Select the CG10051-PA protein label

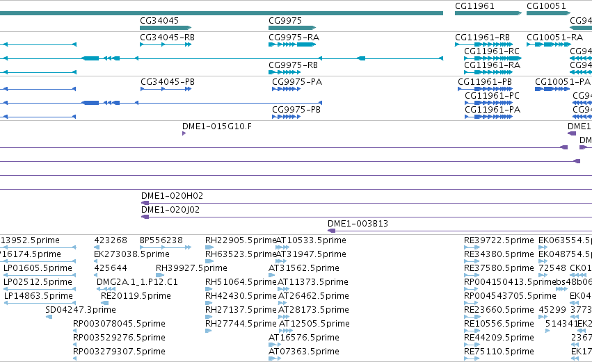click(x=563, y=82)
